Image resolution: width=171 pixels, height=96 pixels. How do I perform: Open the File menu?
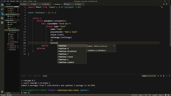point(5,1)
